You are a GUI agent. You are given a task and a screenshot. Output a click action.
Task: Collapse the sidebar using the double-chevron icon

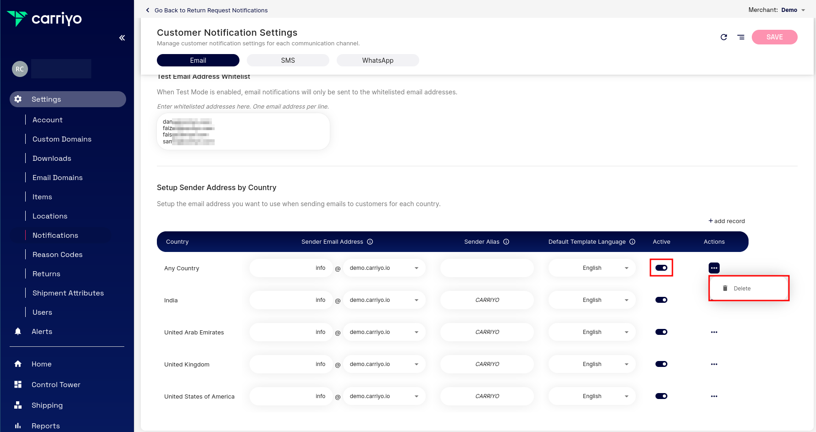[122, 38]
